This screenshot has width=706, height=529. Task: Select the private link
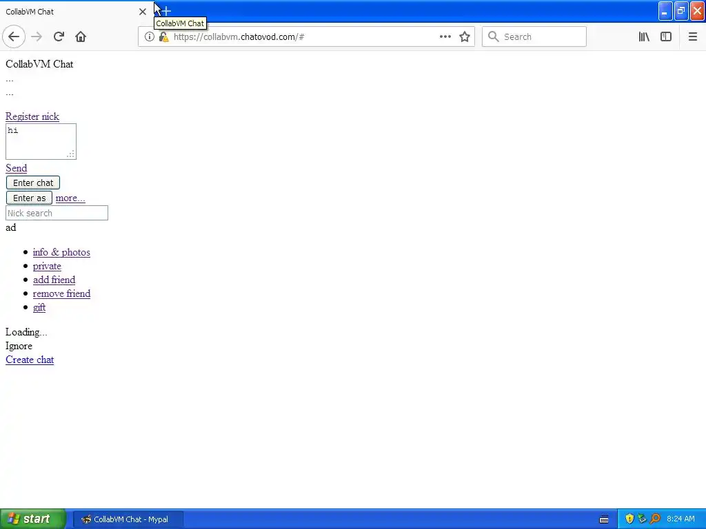(x=47, y=267)
